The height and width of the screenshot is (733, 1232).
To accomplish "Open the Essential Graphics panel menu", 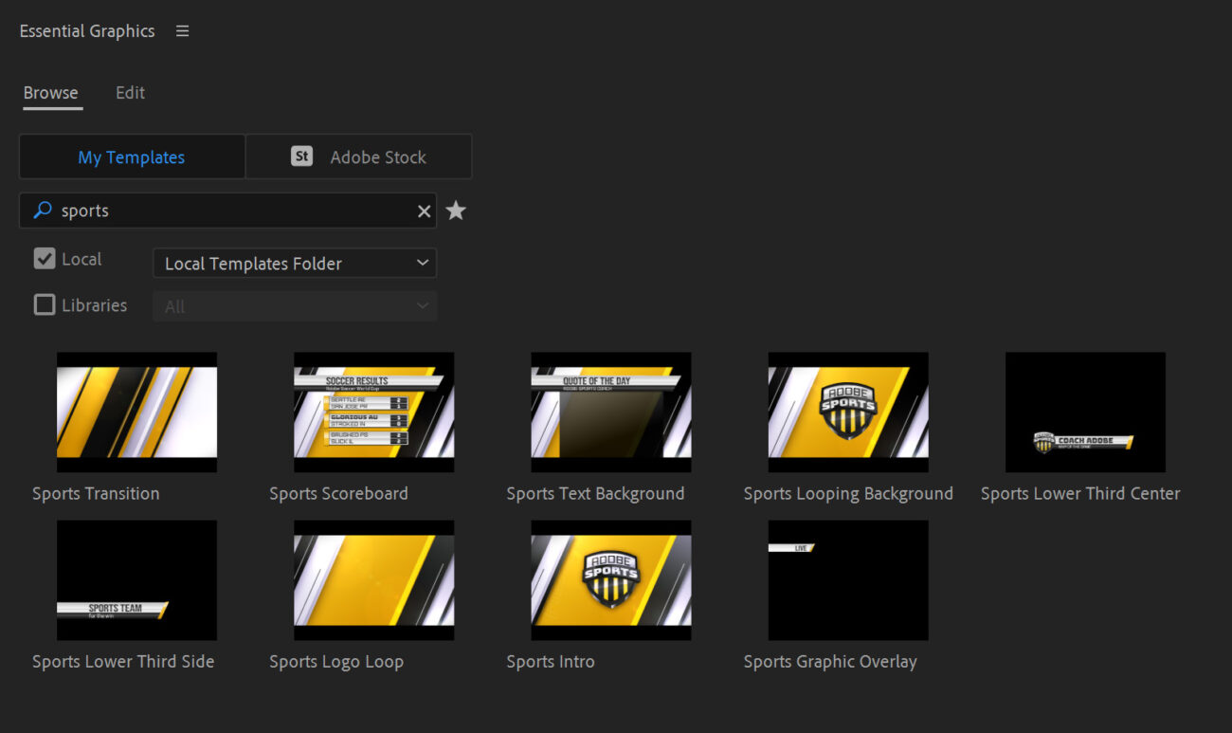I will pos(182,30).
